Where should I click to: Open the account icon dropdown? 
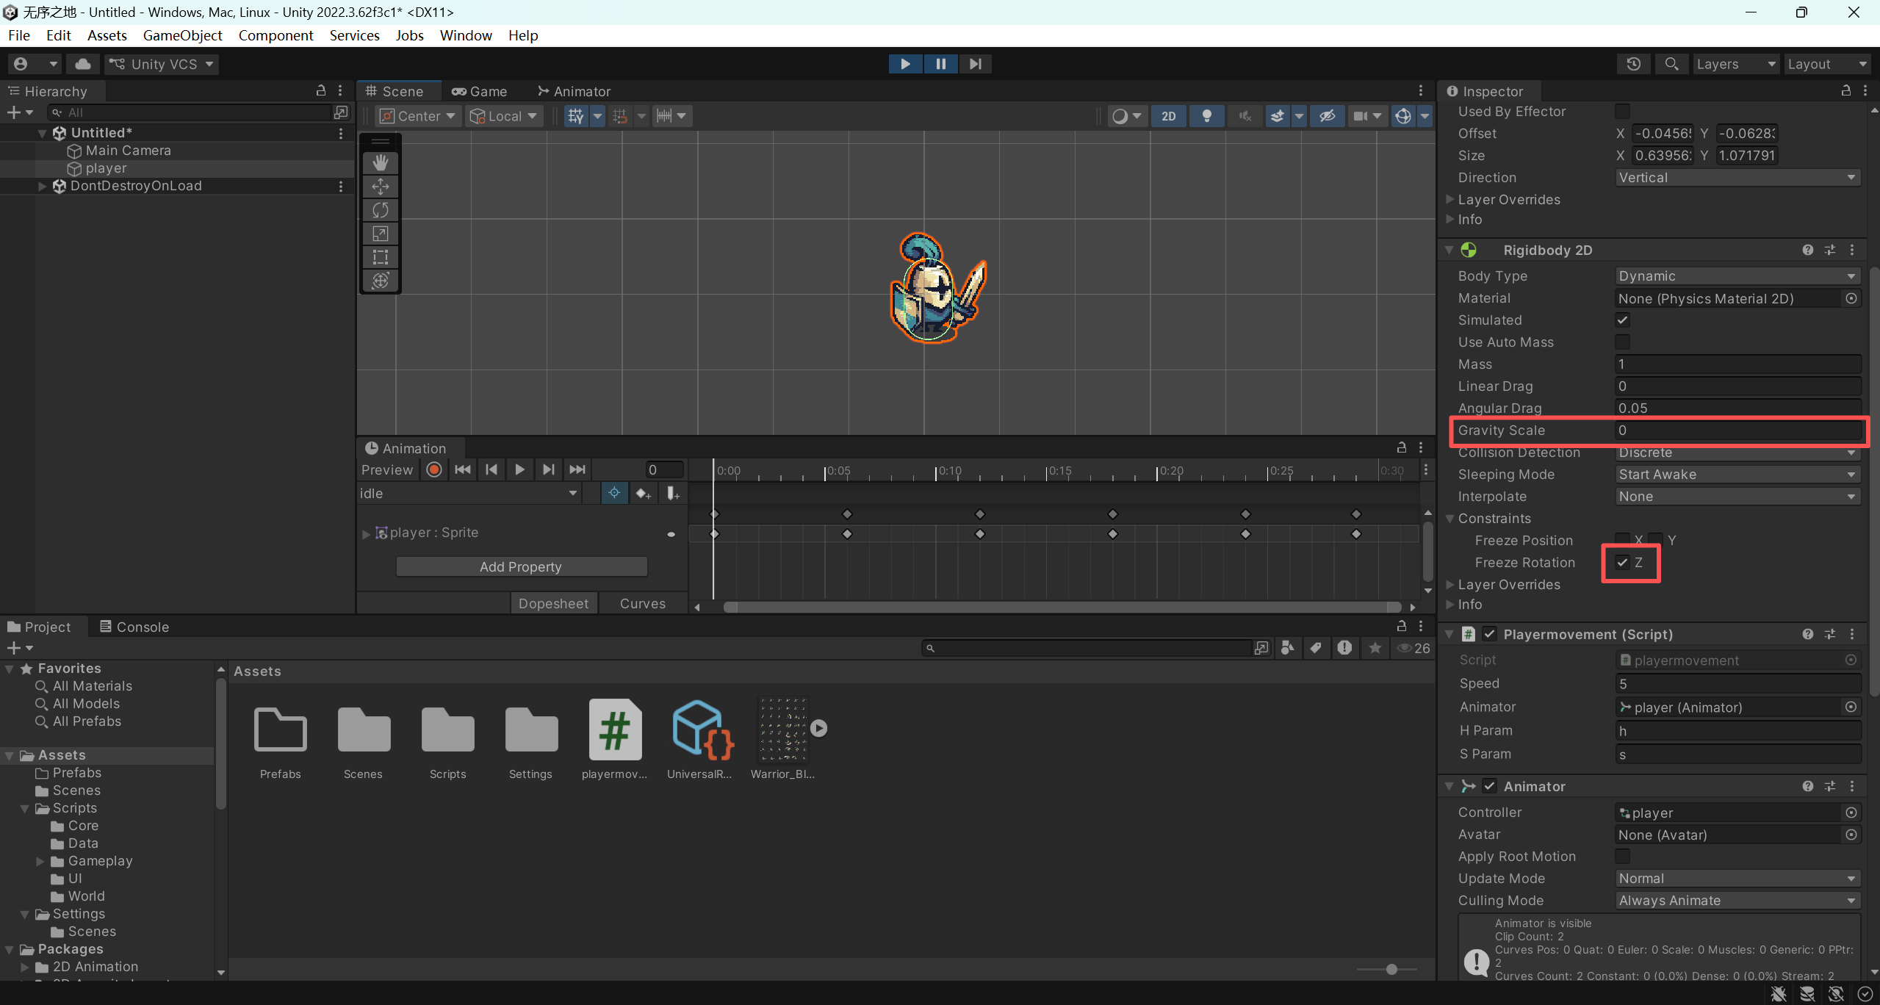pos(35,64)
